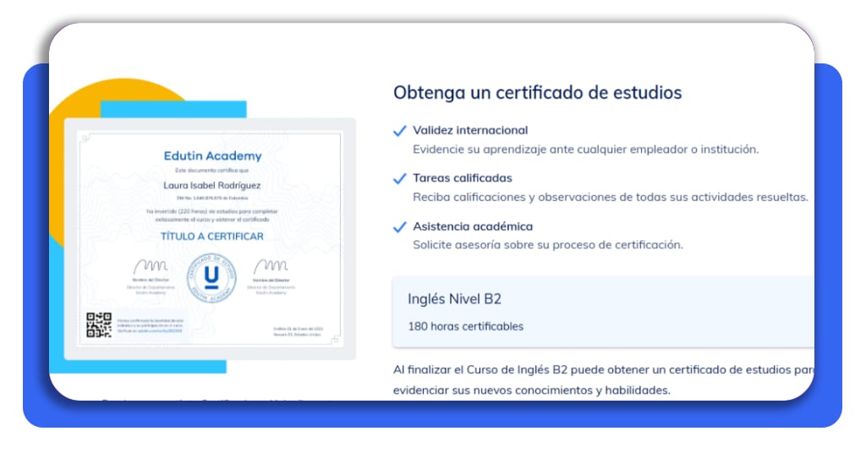Click the checkmark beside Tareas calificadas
Viewport: 866px width, 453px height.
tap(399, 179)
